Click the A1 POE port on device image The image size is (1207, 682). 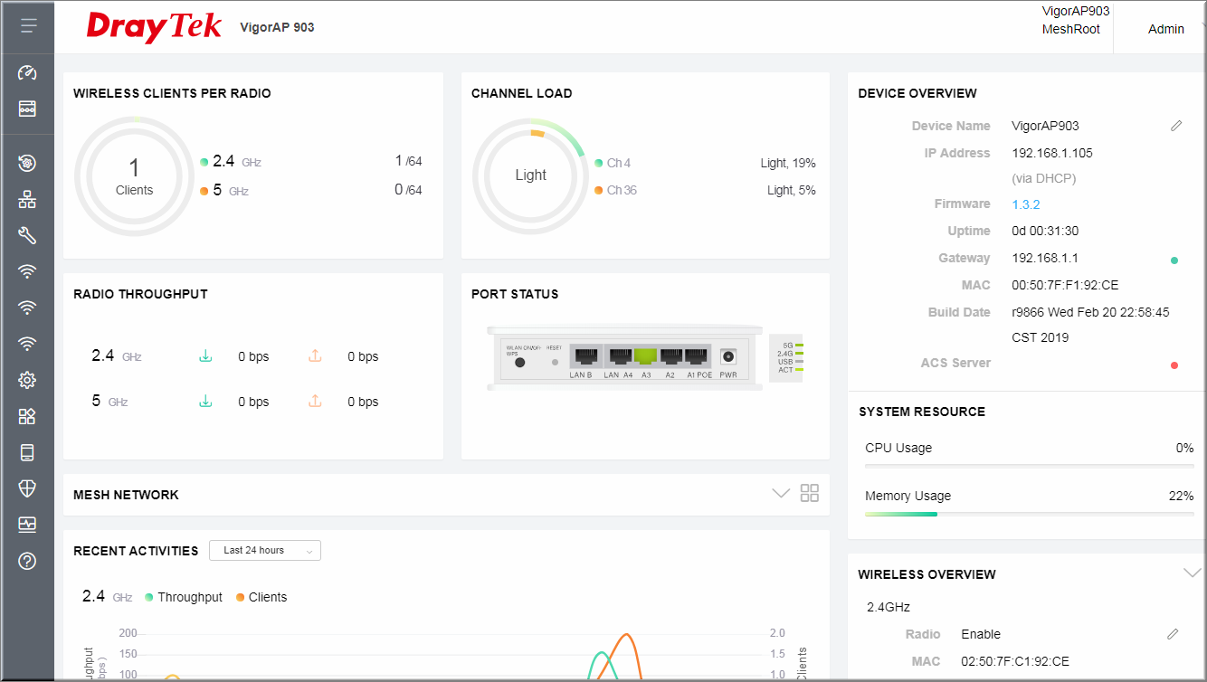coord(697,357)
